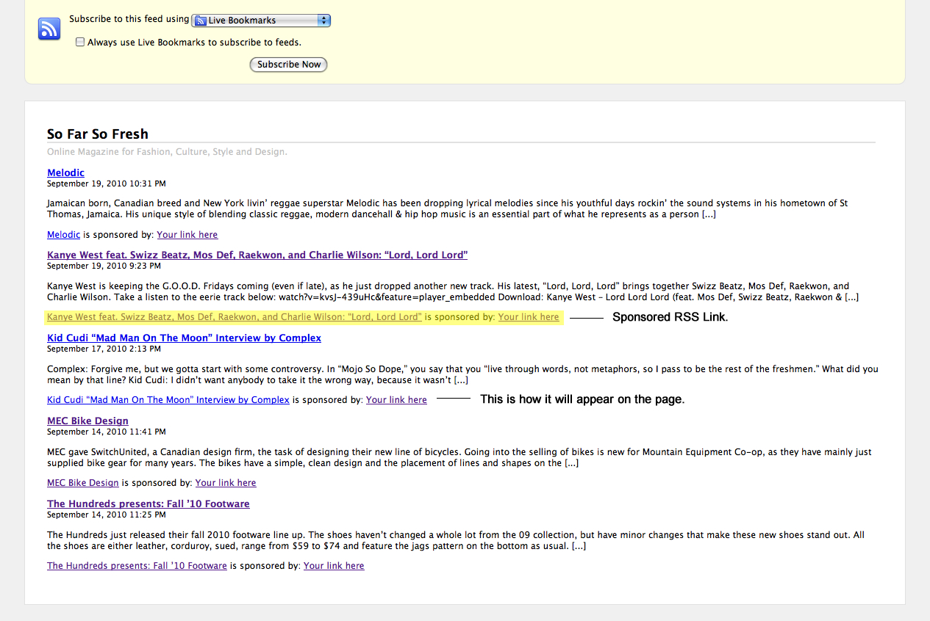Click the So Far So Fresh feed title
Screen dimensions: 930x621
pyautogui.click(x=98, y=134)
